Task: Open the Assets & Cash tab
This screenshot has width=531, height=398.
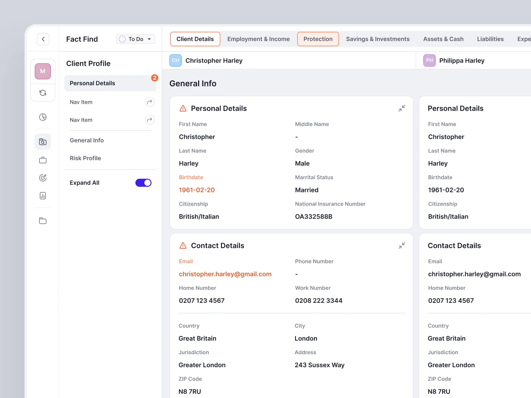Action: 443,39
